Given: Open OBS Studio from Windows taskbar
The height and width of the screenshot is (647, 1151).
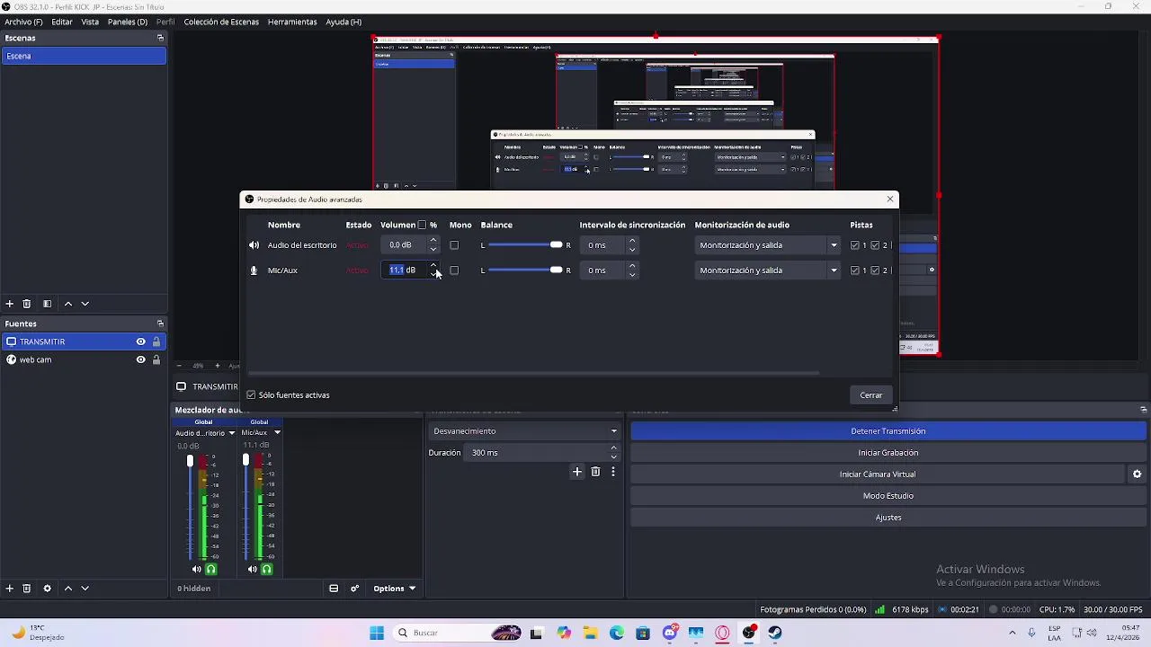Looking at the screenshot, I should click(x=749, y=633).
